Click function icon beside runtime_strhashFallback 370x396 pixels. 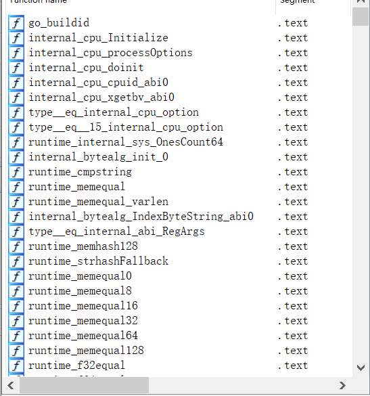coord(16,261)
